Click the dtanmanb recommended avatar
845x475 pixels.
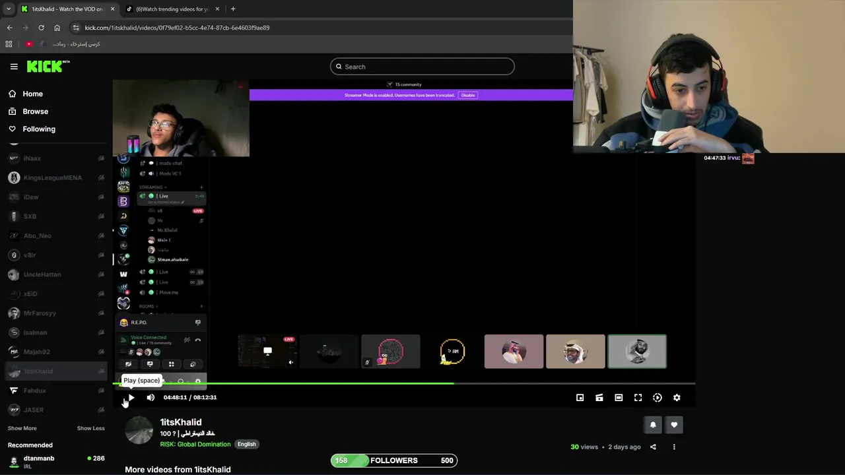[x=14, y=462]
